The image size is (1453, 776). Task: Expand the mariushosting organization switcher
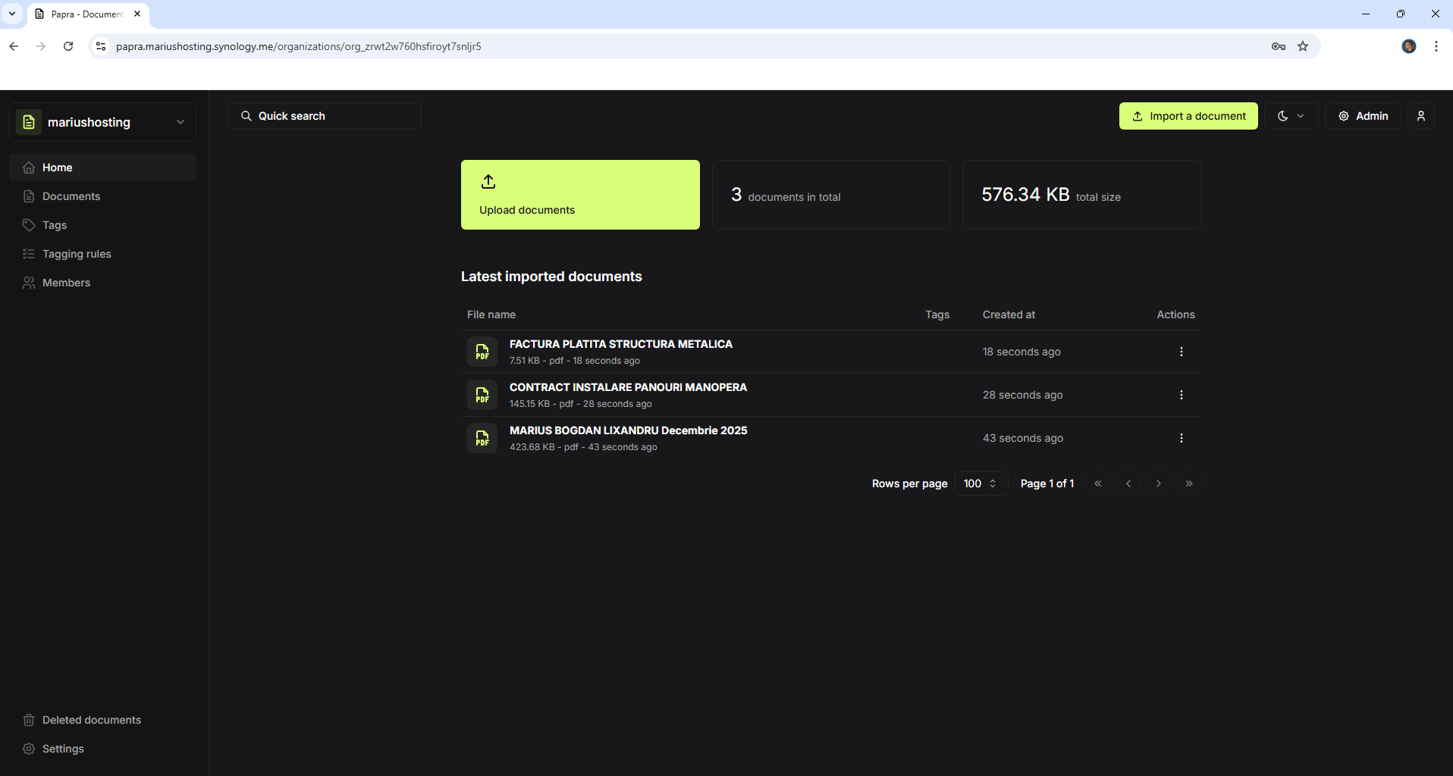pyautogui.click(x=180, y=121)
